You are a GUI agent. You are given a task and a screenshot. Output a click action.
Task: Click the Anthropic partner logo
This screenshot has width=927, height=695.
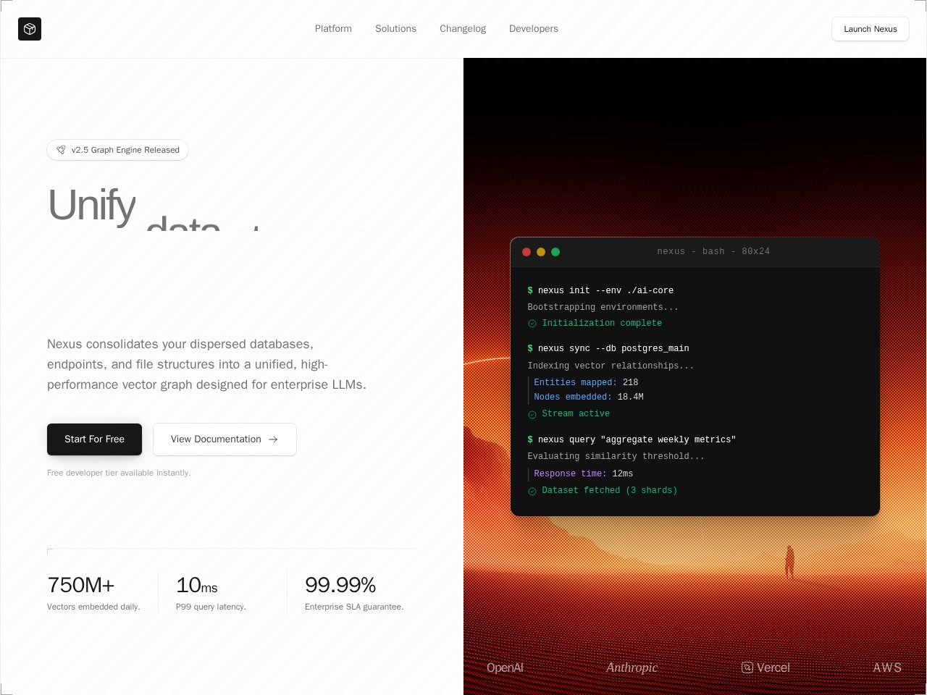632,667
